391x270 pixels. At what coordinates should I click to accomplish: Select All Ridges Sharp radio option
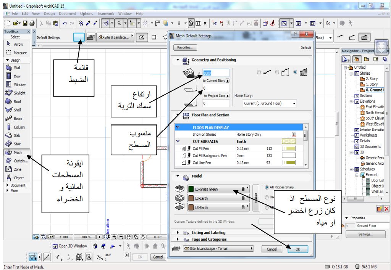coord(267,187)
